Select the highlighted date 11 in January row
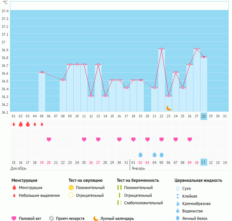 click(x=203, y=162)
